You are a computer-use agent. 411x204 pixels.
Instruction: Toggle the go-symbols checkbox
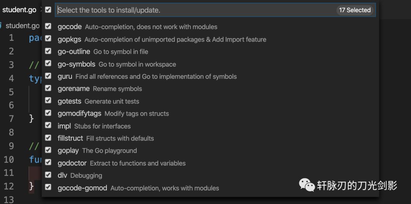[x=48, y=63]
